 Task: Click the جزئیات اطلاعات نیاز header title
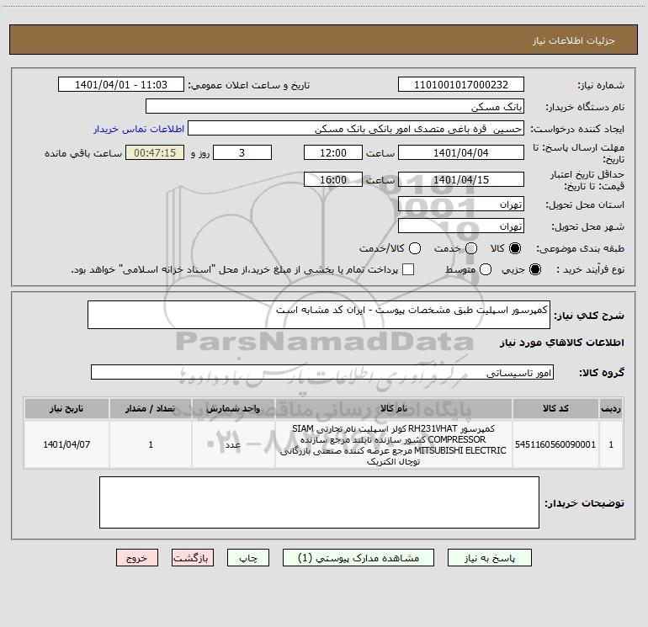(x=574, y=40)
